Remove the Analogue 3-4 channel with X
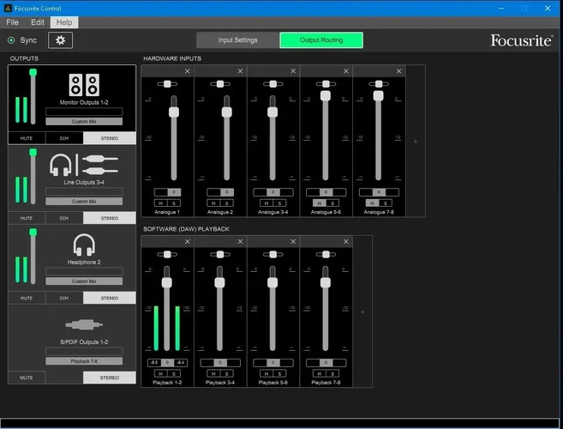 tap(293, 71)
